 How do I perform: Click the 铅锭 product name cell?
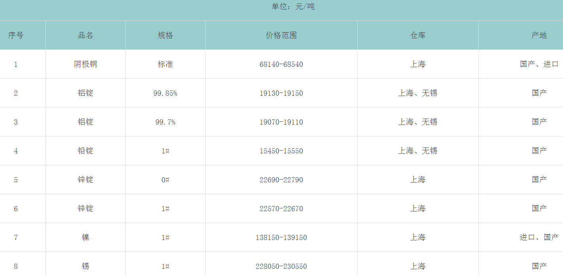[x=85, y=151]
